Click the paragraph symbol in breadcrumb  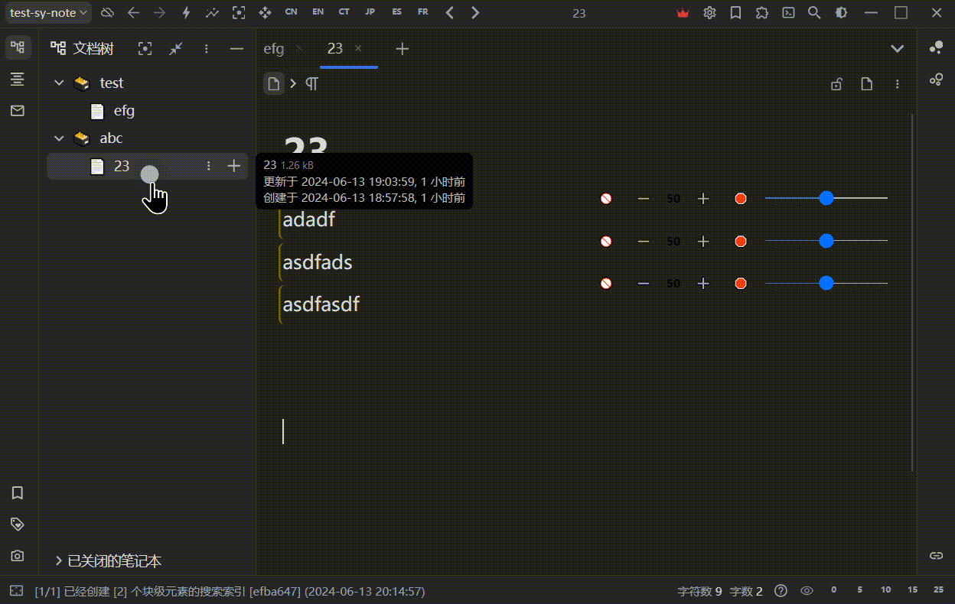point(311,84)
